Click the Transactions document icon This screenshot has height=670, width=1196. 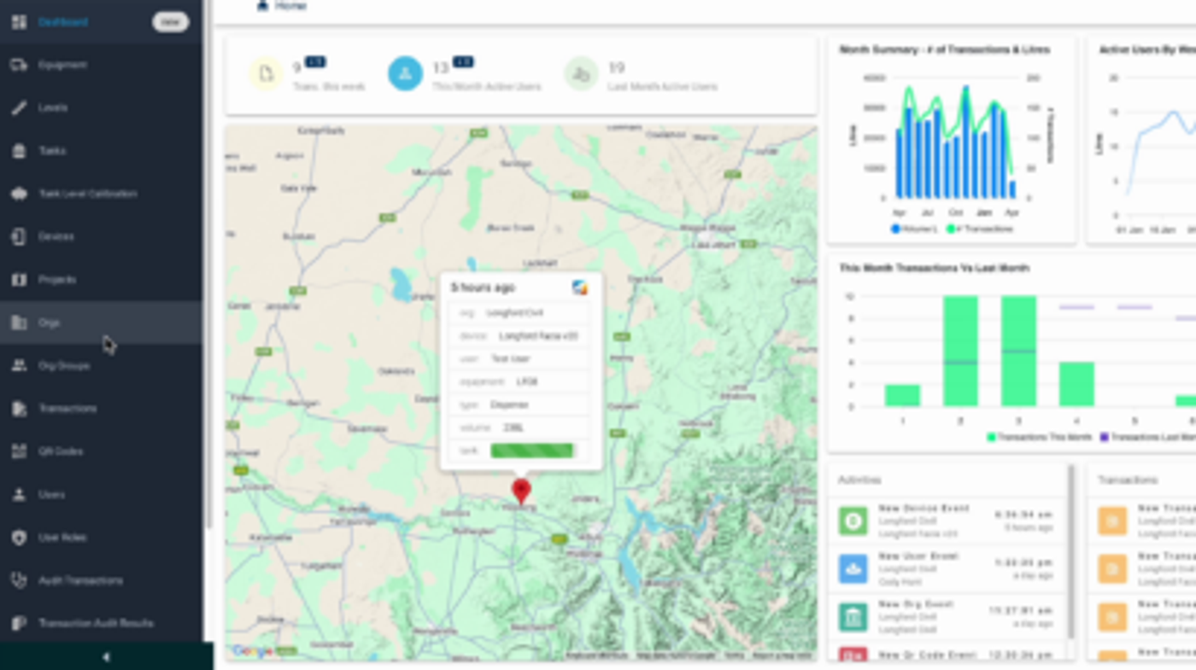(x=18, y=409)
